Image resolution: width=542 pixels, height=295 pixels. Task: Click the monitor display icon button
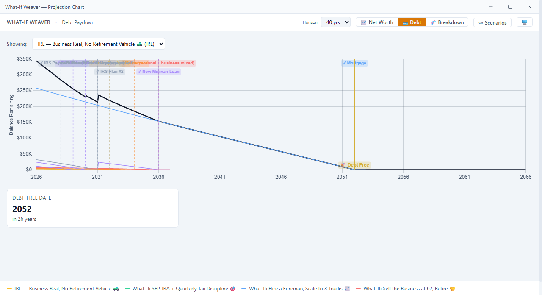[525, 22]
